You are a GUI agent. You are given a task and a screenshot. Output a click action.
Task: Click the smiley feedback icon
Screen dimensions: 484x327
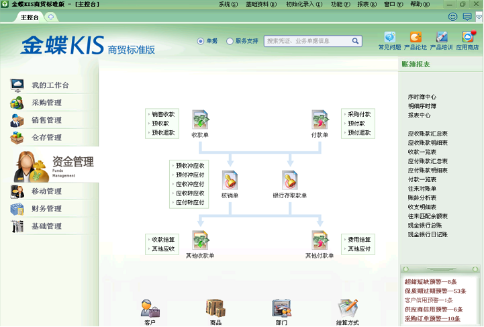coord(453,17)
